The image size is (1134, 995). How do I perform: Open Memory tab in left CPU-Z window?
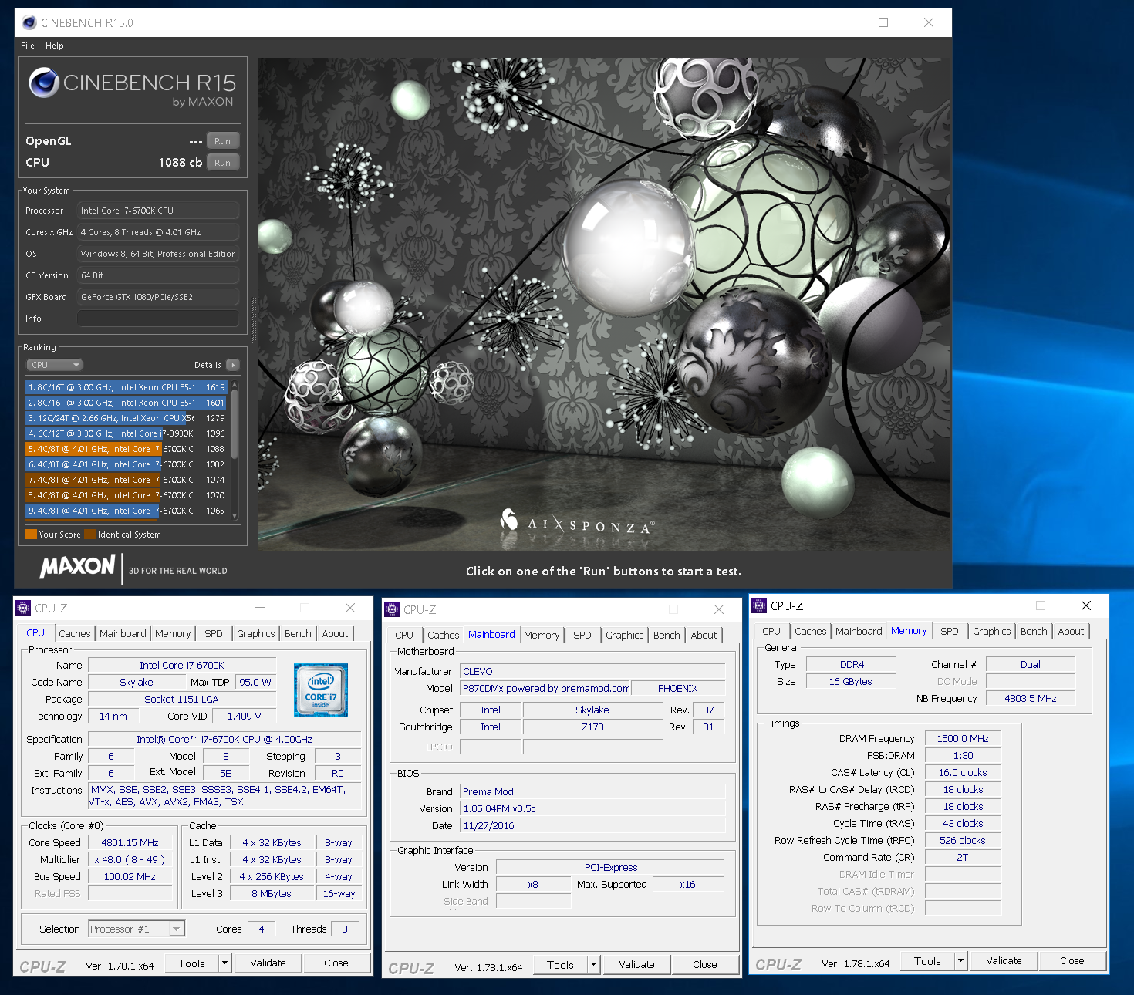click(x=173, y=633)
